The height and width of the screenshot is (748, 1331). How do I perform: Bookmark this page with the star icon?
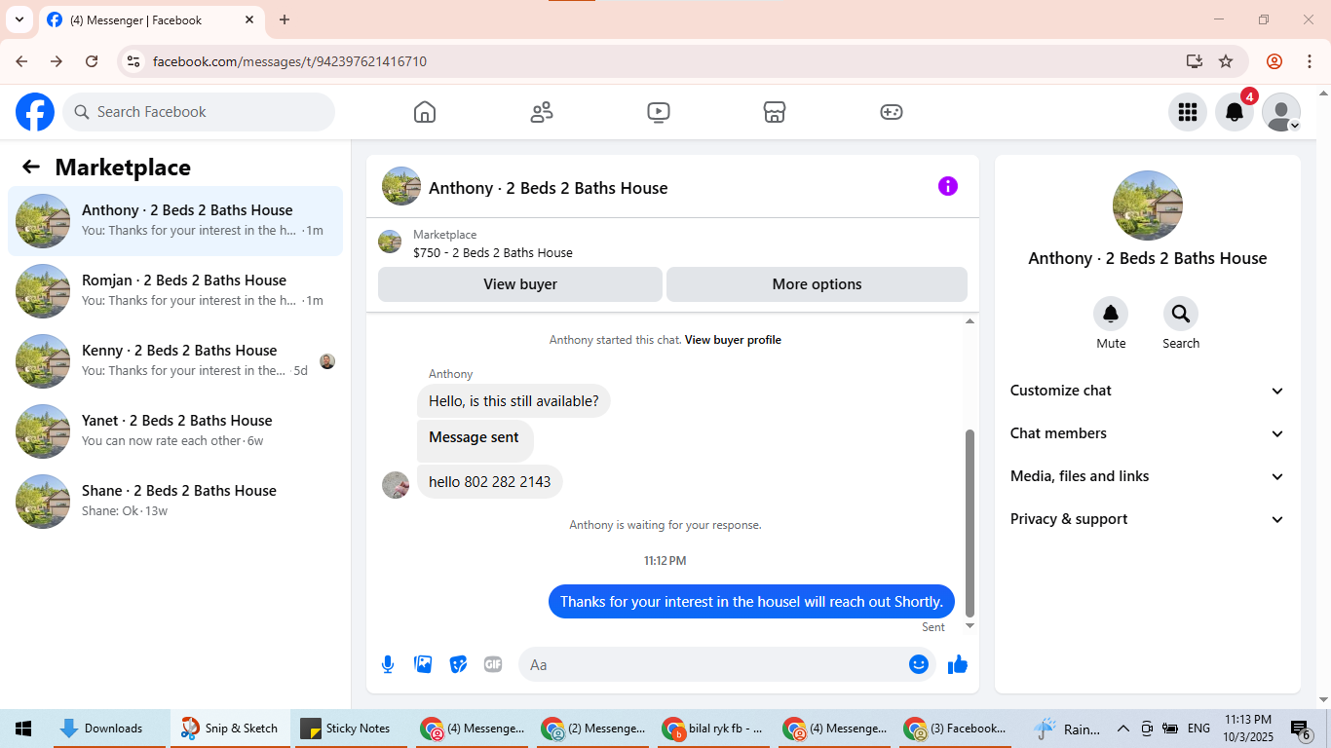click(1226, 61)
